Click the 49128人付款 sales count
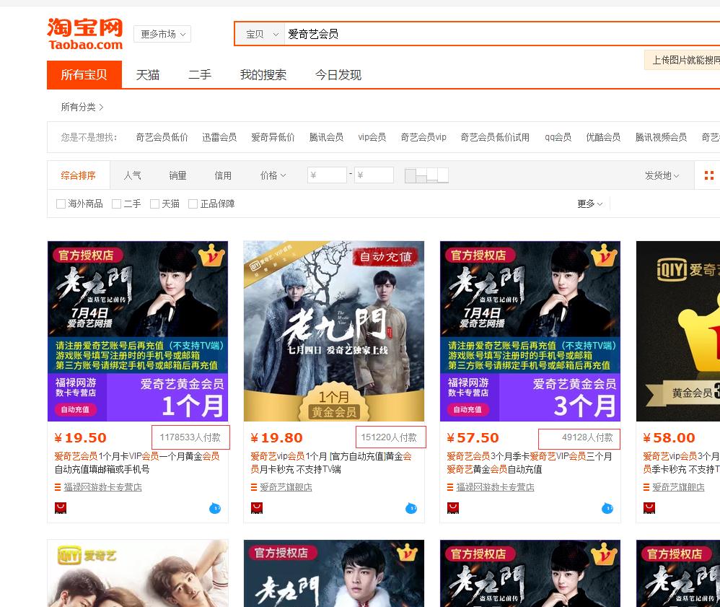The height and width of the screenshot is (607, 720). [587, 437]
